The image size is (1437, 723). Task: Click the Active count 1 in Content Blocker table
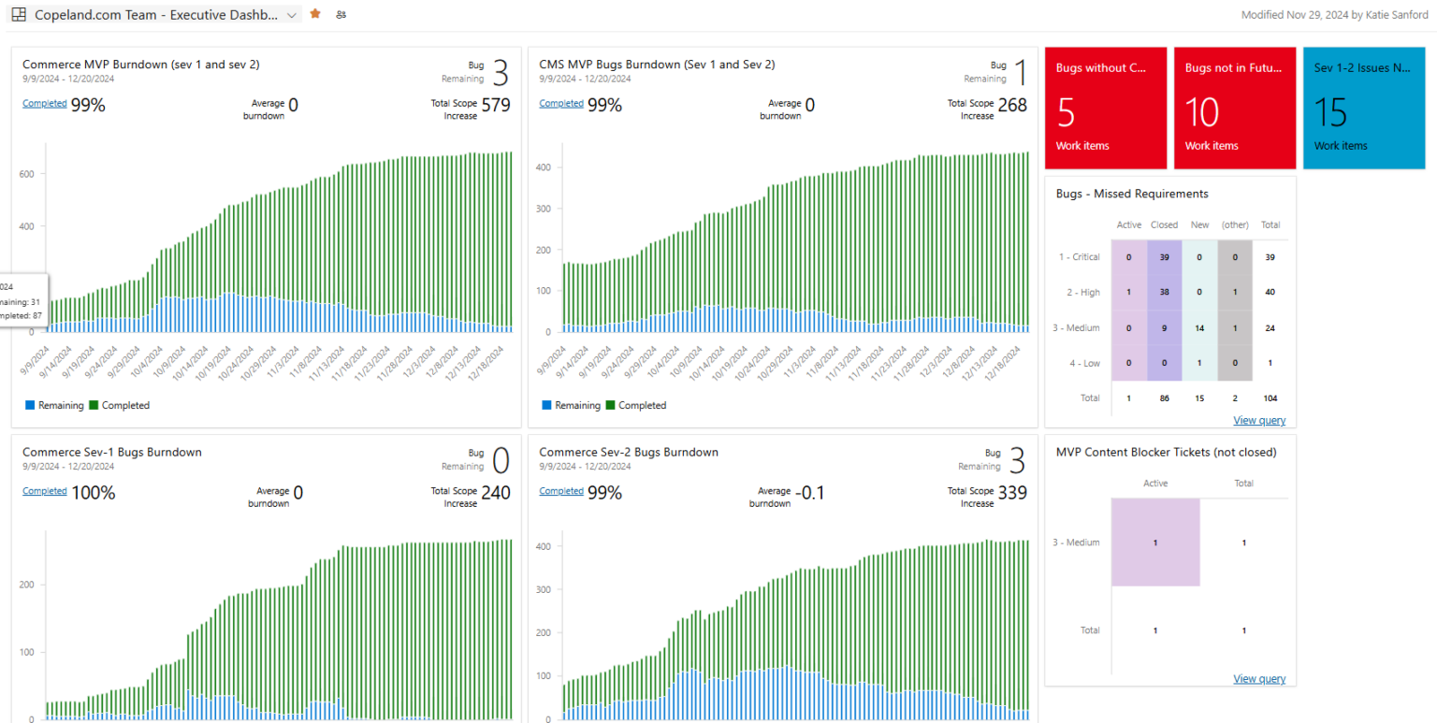tap(1155, 542)
